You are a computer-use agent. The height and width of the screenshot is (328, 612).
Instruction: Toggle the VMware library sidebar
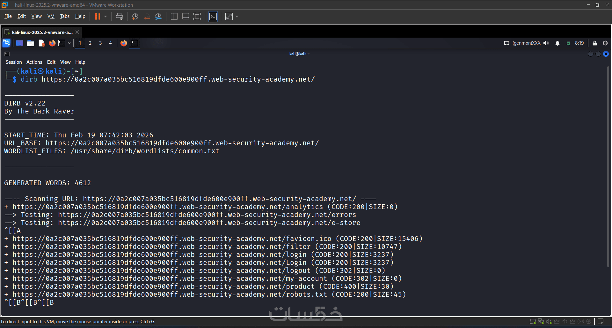174,17
